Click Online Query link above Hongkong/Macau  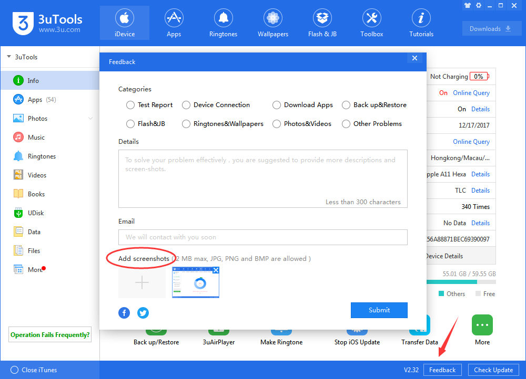click(x=471, y=142)
